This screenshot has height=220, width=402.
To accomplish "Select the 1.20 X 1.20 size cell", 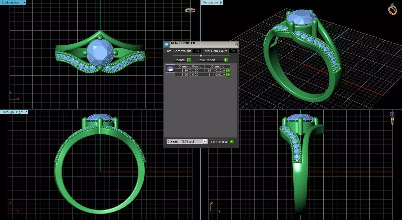I will 190,71.
